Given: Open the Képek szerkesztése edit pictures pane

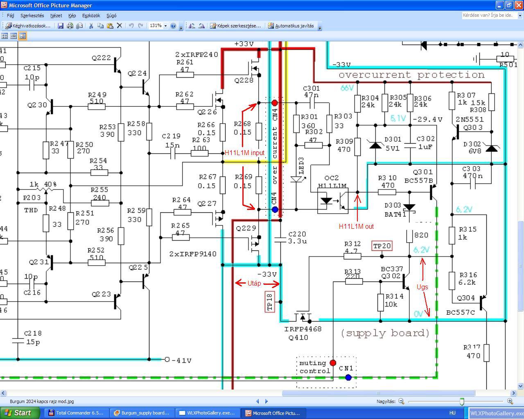Looking at the screenshot, I should [235, 26].
